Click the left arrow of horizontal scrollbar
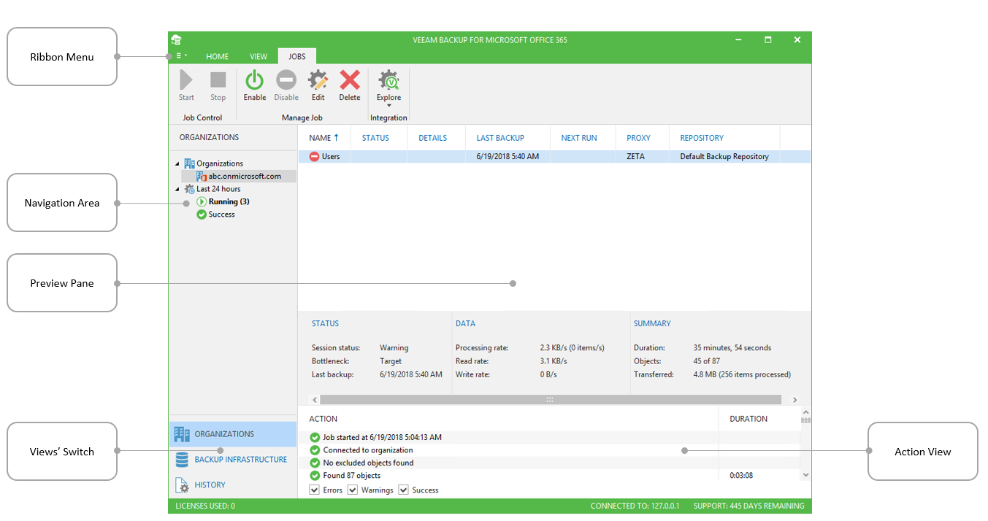 tap(315, 400)
